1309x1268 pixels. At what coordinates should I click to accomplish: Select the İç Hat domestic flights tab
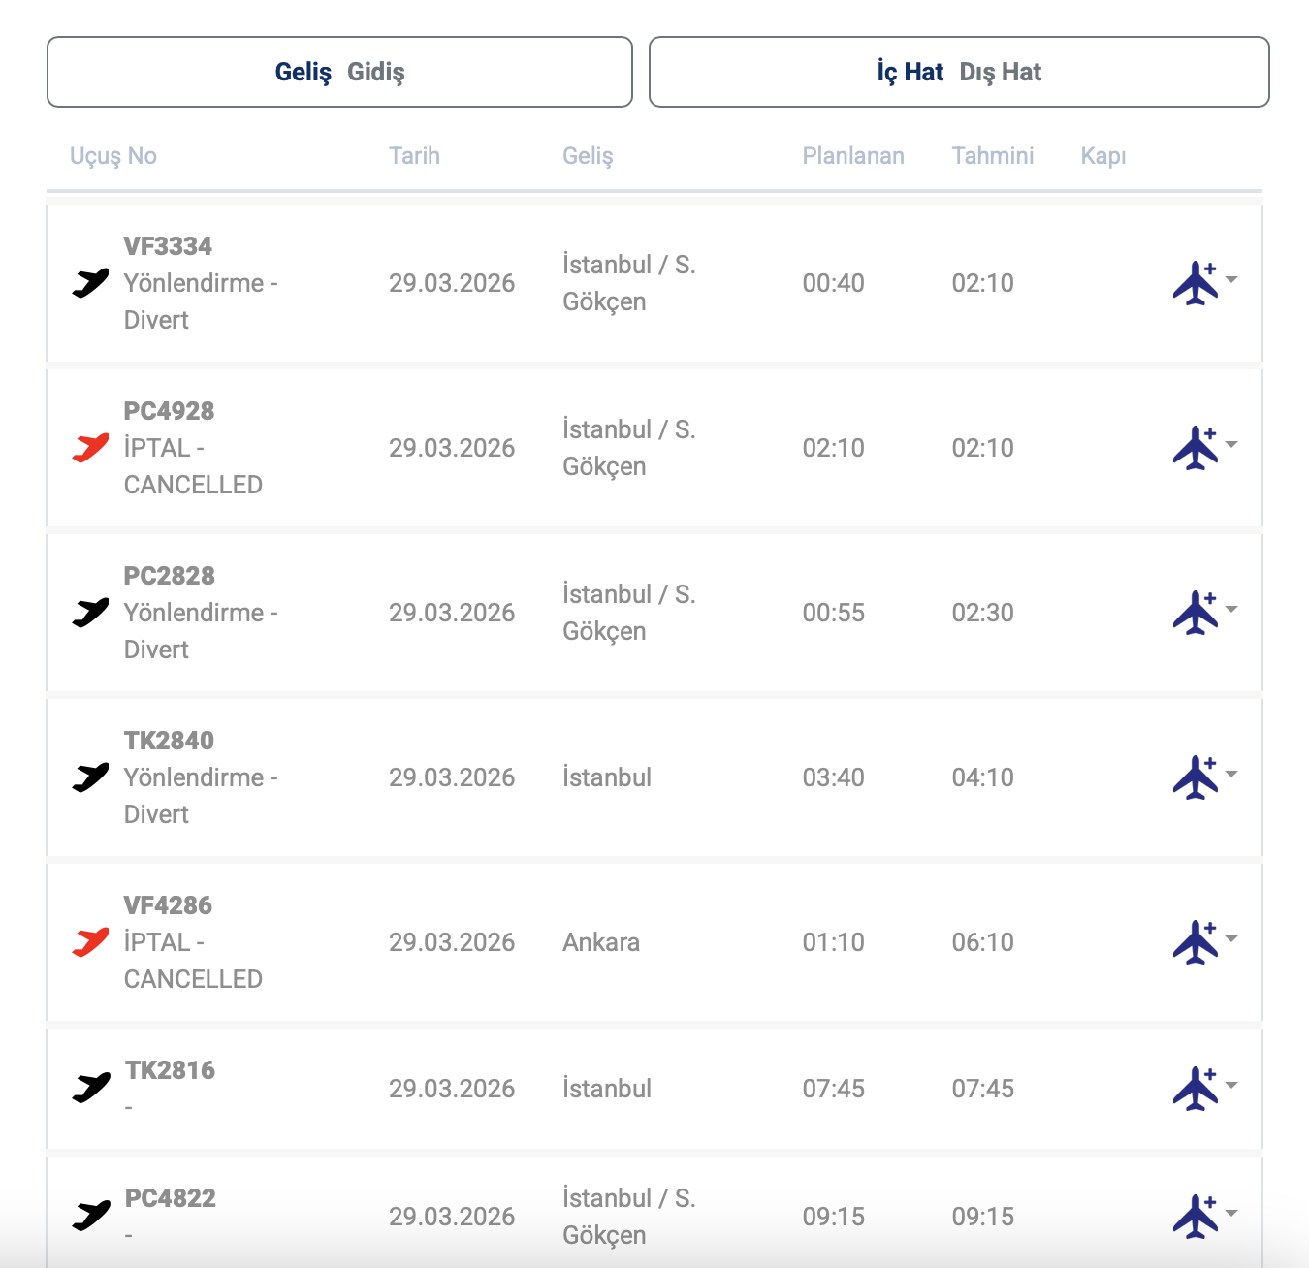tap(910, 72)
